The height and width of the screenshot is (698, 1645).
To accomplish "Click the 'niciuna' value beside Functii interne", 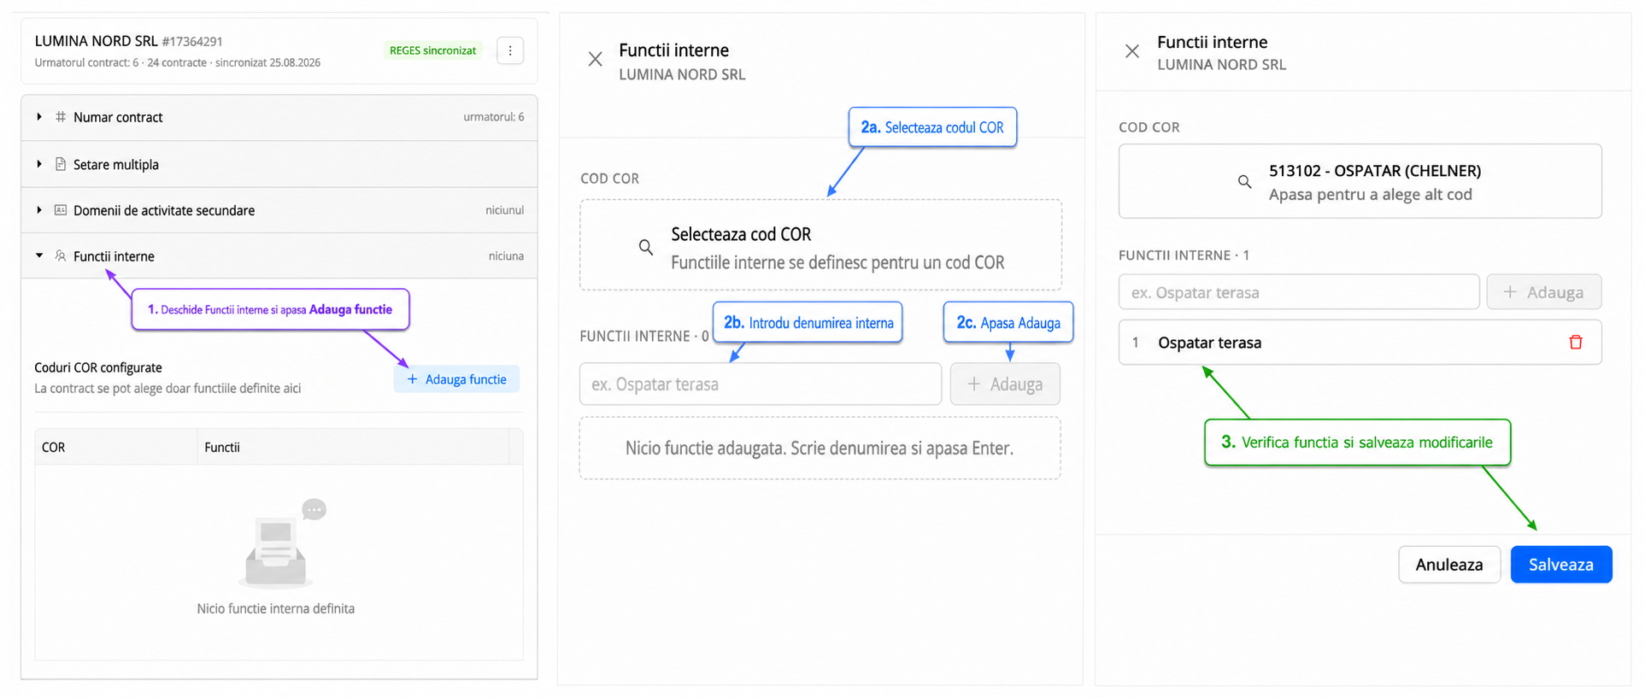I will pyautogui.click(x=506, y=255).
